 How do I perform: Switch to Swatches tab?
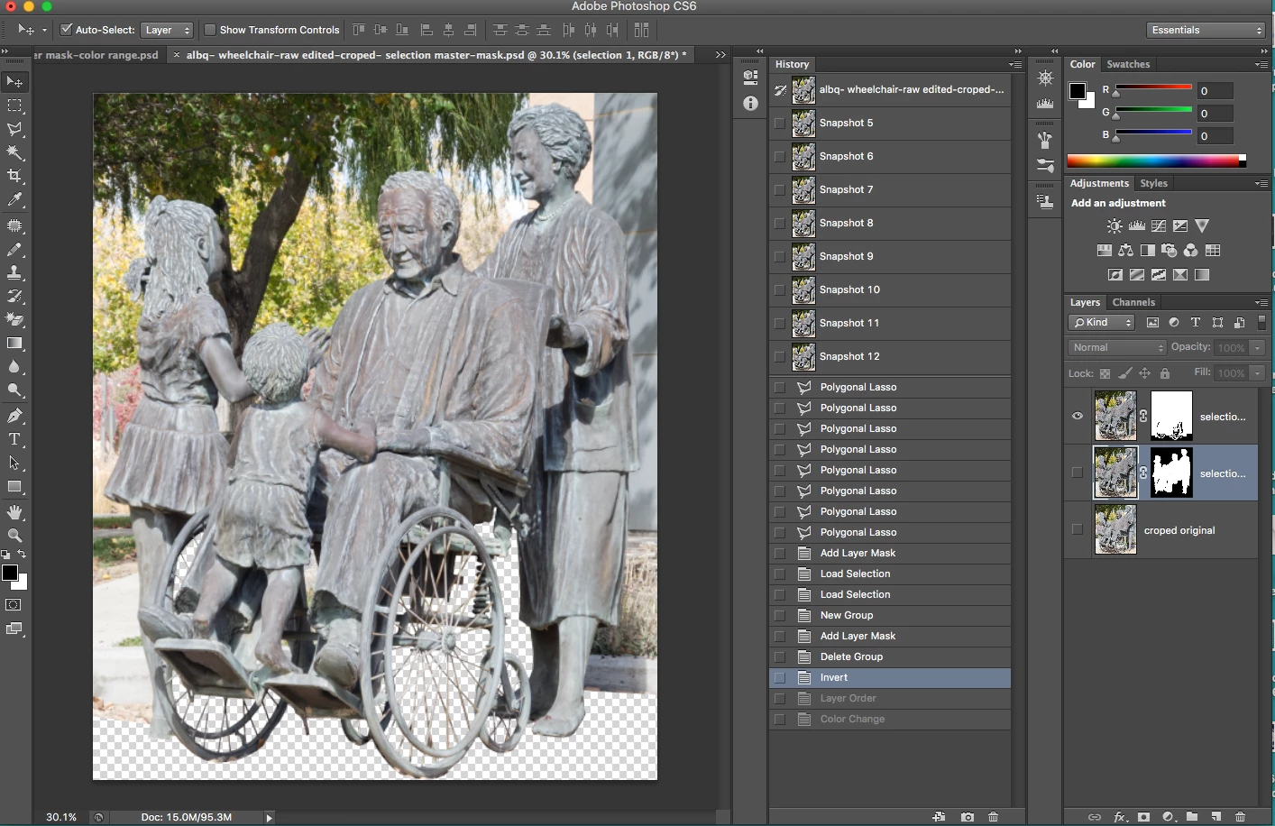(1128, 64)
